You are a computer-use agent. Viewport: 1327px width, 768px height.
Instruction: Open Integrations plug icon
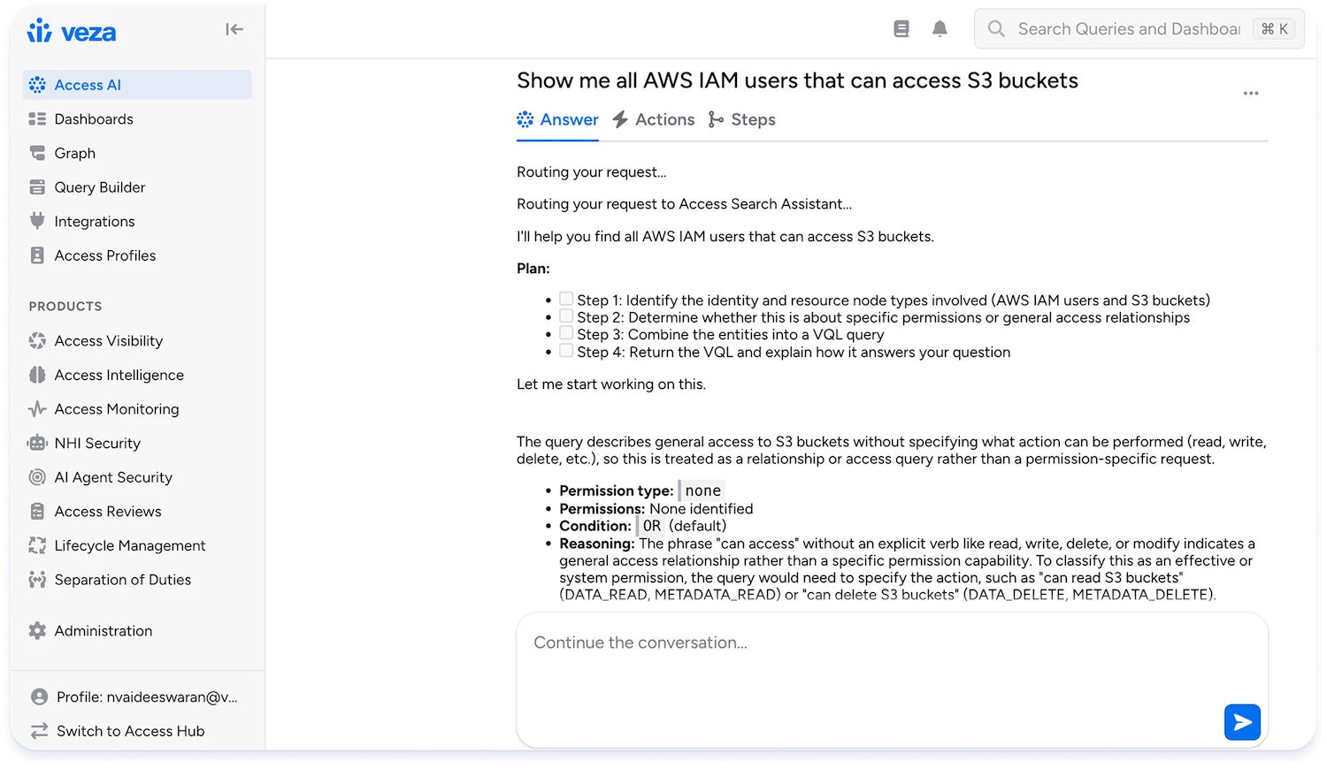click(37, 221)
